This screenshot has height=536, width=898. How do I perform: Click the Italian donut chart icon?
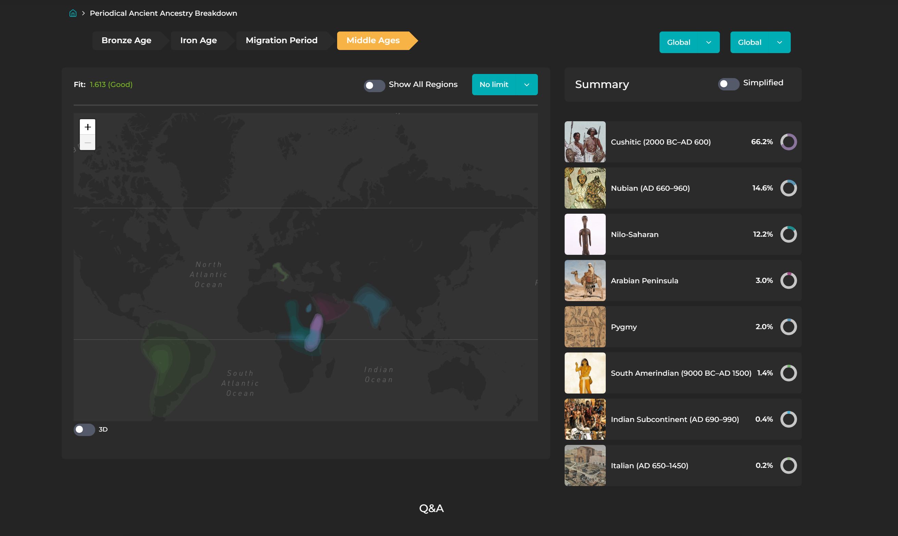click(788, 465)
